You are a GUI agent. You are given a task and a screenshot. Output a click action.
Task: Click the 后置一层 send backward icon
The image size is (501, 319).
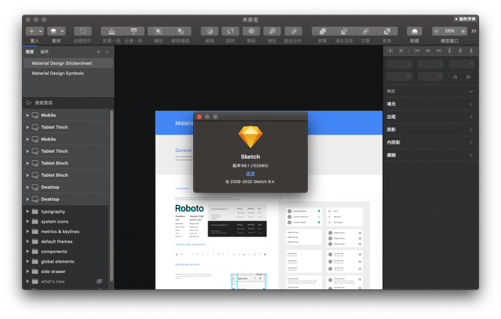point(134,31)
